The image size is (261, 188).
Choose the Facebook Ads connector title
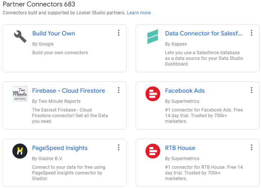click(x=185, y=91)
